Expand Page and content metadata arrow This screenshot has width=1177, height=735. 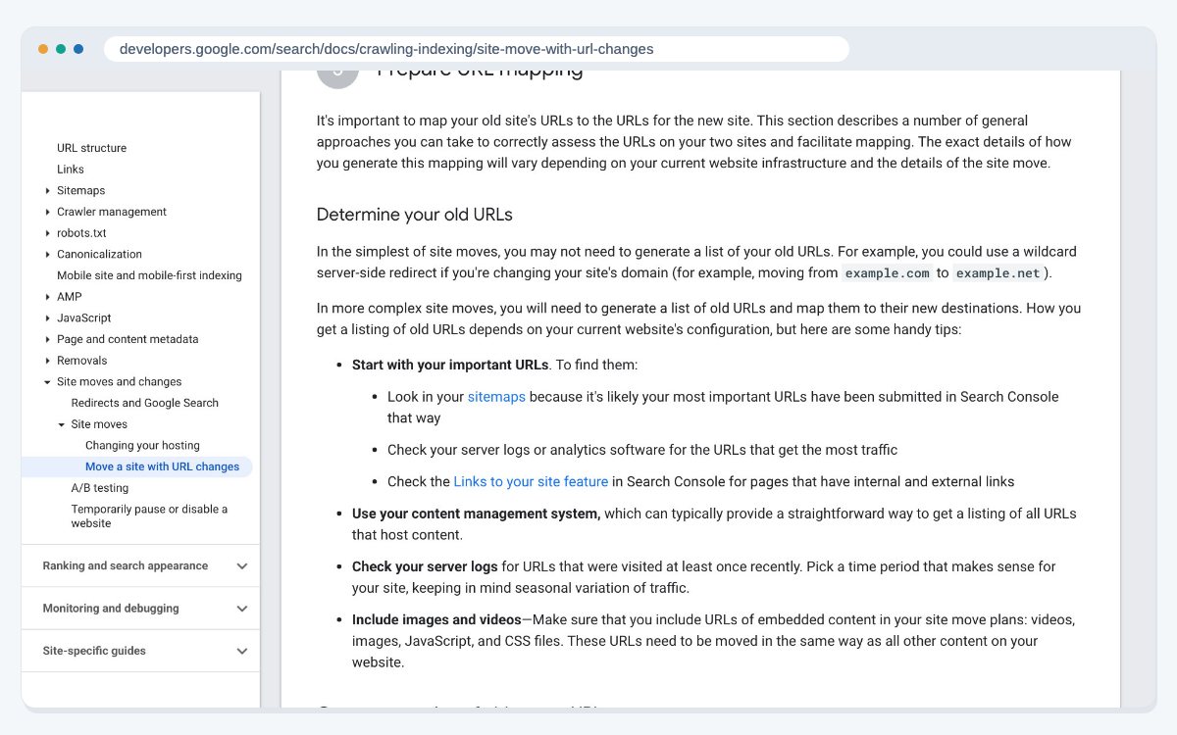(x=47, y=339)
